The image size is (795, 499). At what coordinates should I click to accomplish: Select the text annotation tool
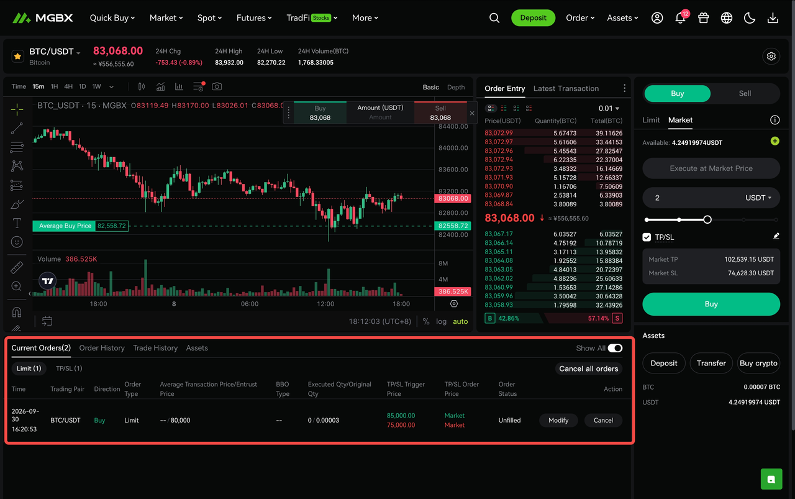tap(17, 223)
